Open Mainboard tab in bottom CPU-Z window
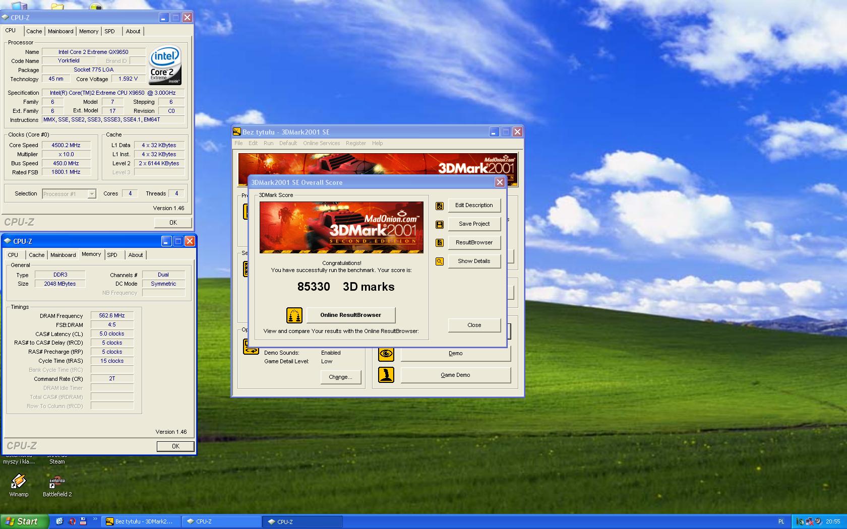Image resolution: width=847 pixels, height=529 pixels. pos(63,255)
